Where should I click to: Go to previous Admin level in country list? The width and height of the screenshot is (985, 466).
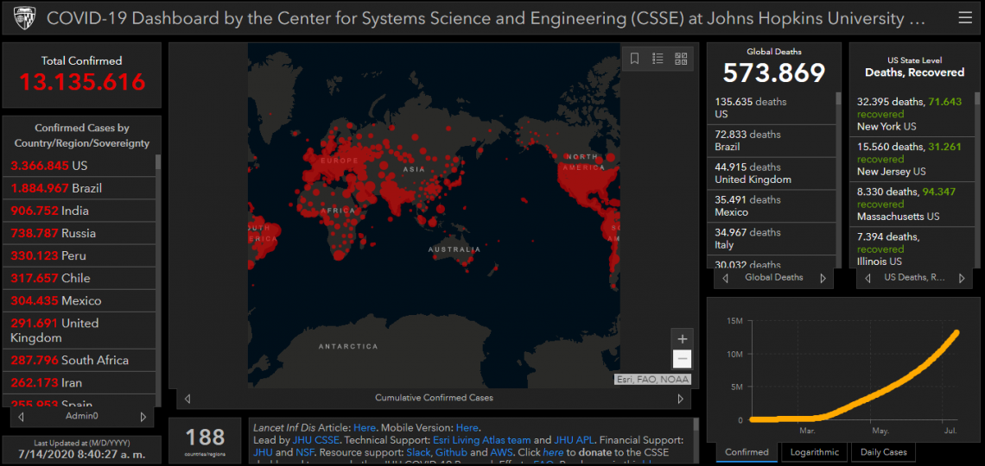coord(22,416)
